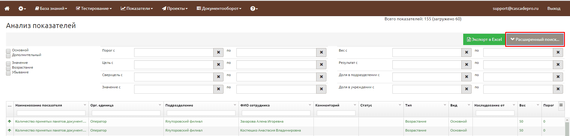The width and height of the screenshot is (570, 136).
Task: Click green arrow in Костюшко row
Action: pos(10,130)
